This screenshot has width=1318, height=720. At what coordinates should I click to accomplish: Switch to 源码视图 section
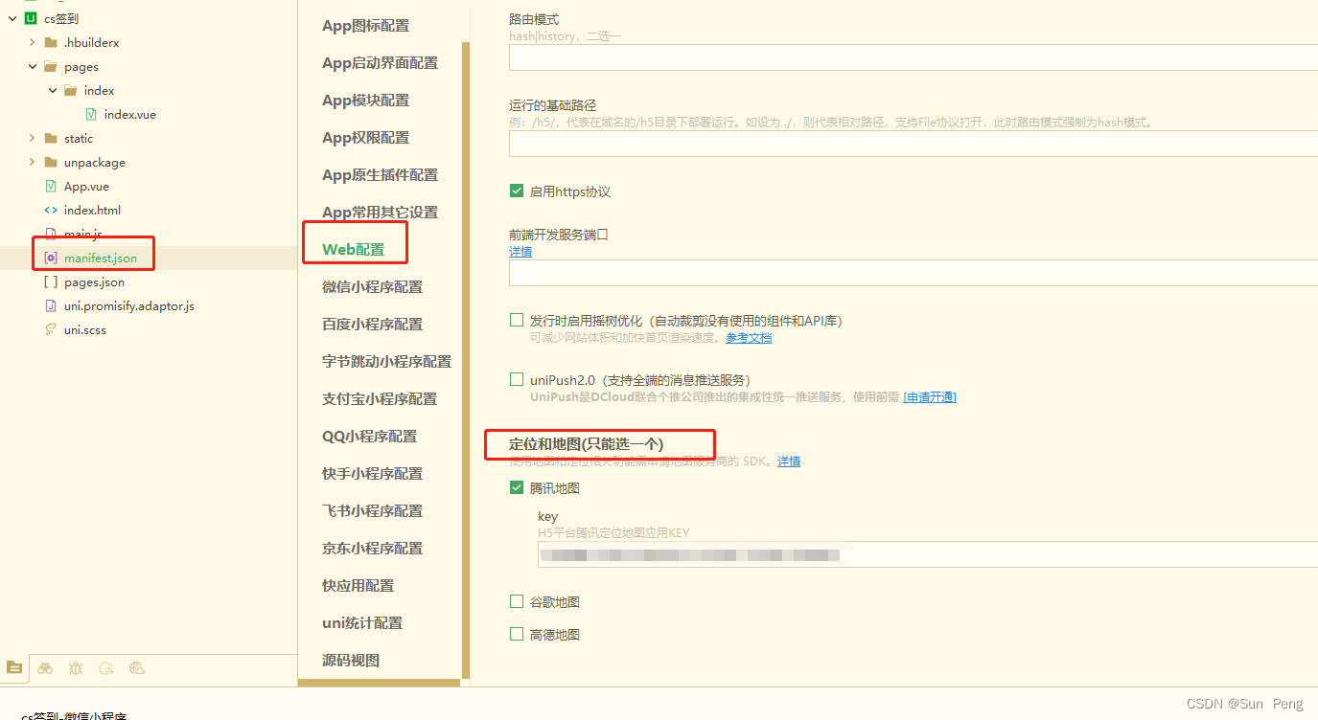351,661
